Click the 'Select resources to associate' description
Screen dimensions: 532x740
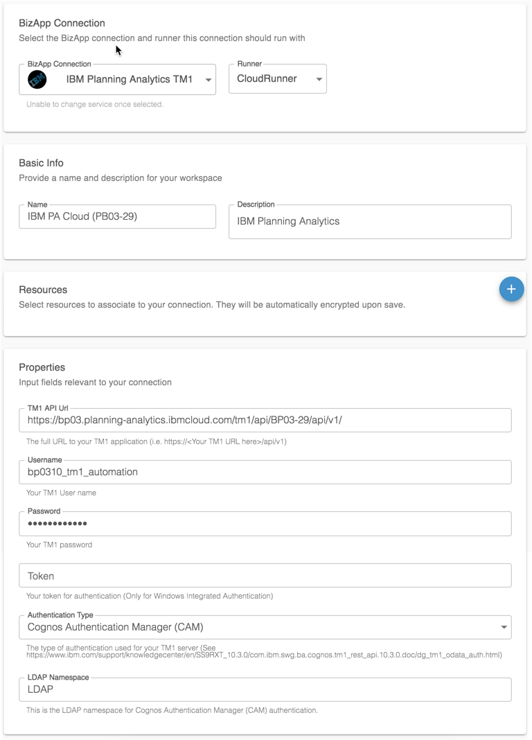(212, 305)
